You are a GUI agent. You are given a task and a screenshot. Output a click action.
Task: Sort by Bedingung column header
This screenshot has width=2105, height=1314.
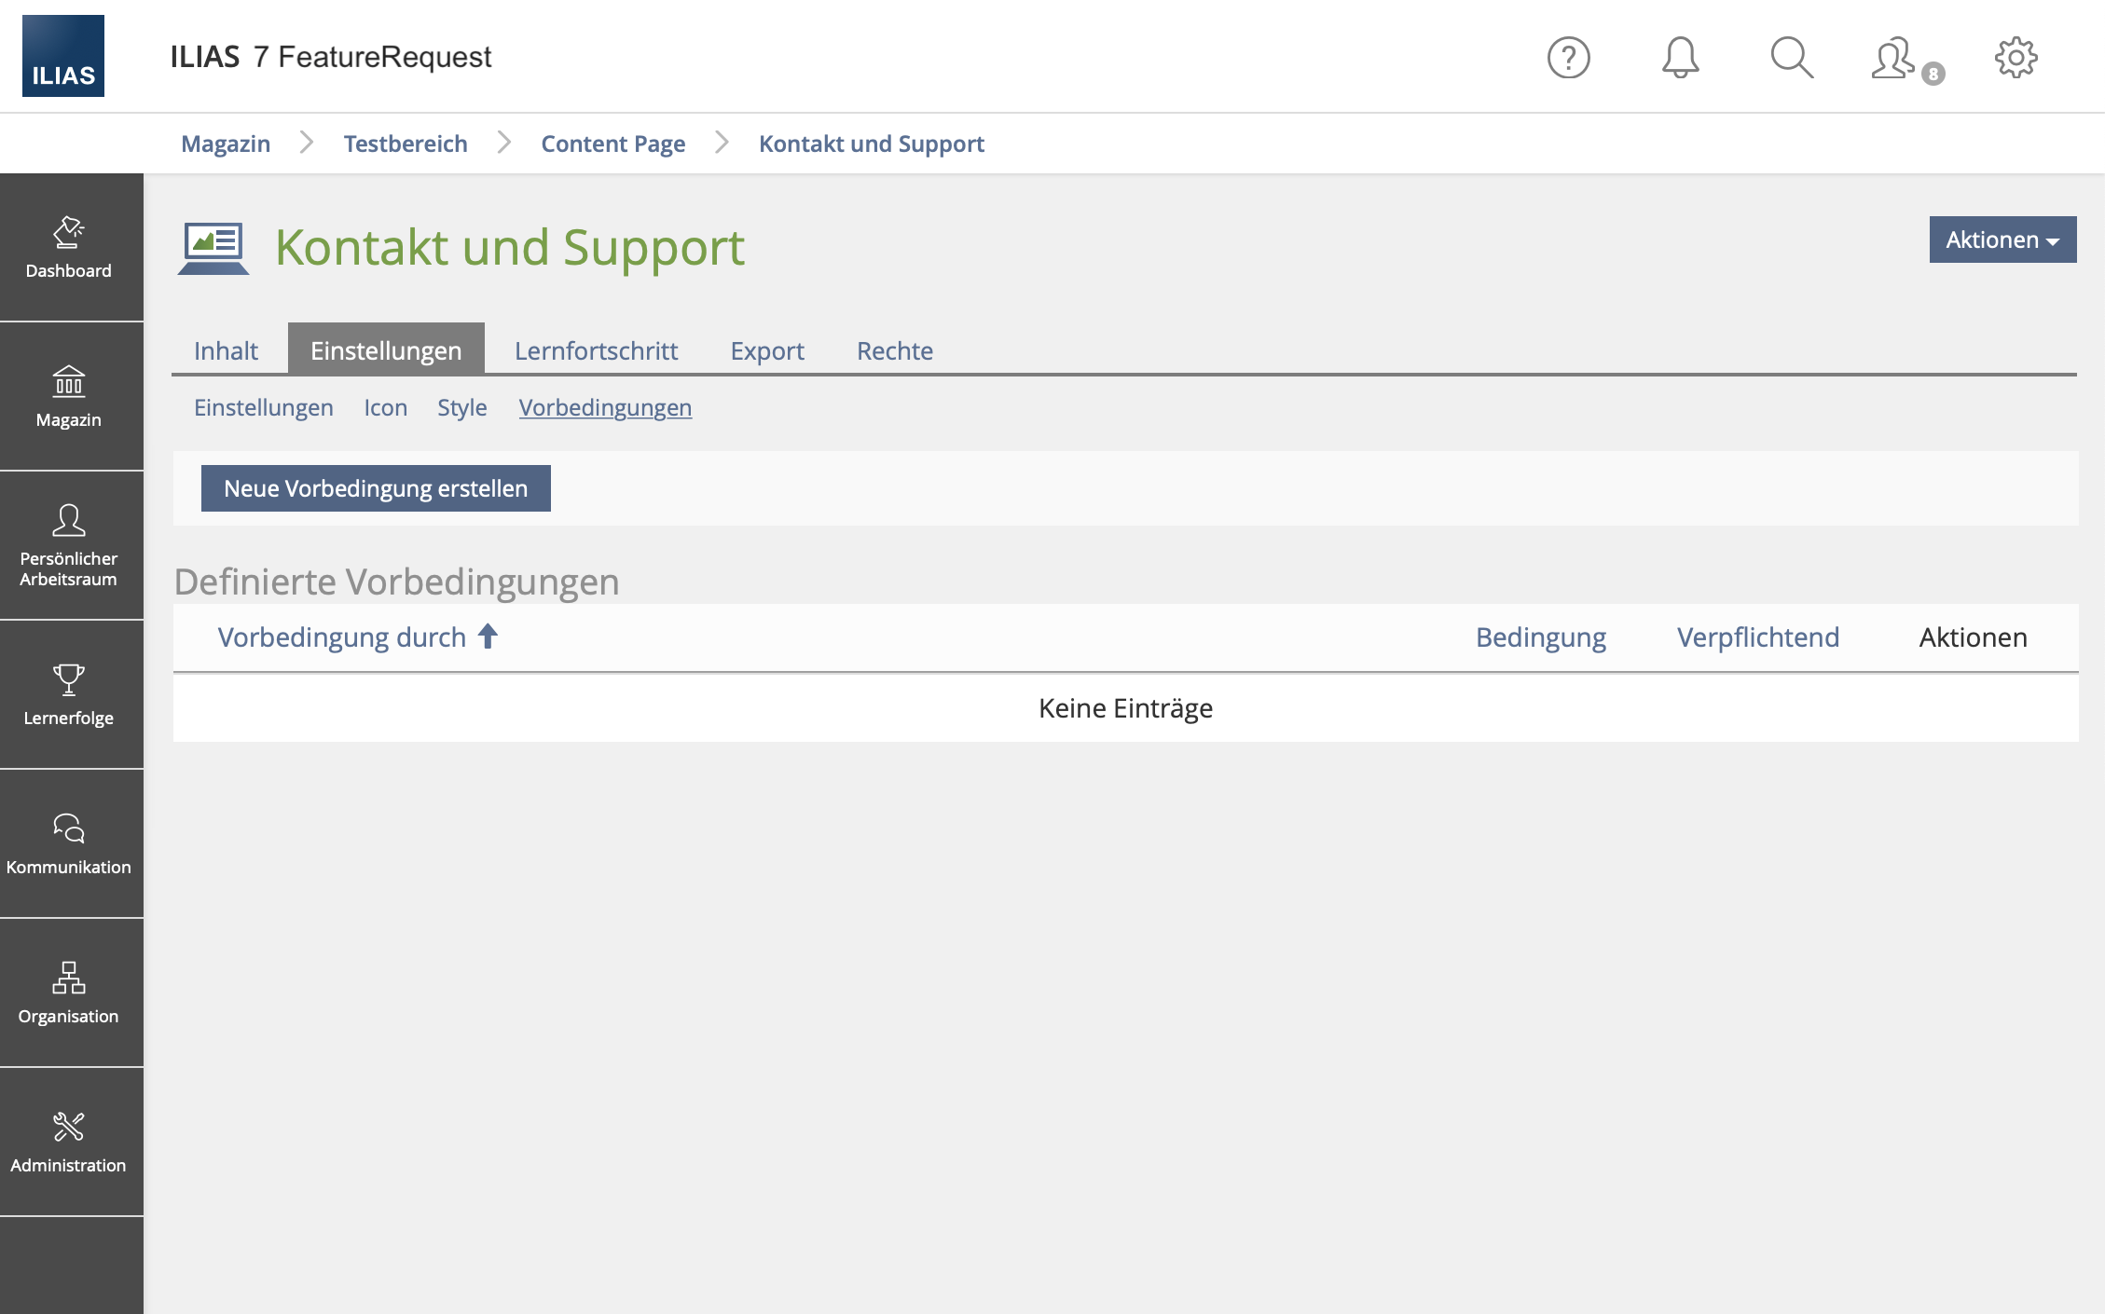coord(1540,637)
